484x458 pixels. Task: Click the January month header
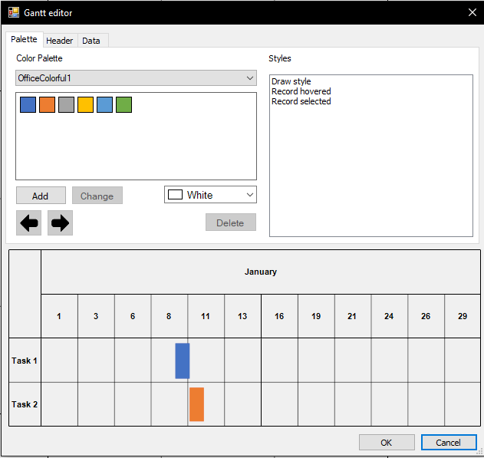tap(261, 272)
